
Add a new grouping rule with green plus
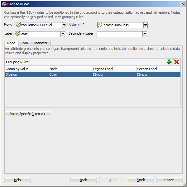[x=169, y=62]
